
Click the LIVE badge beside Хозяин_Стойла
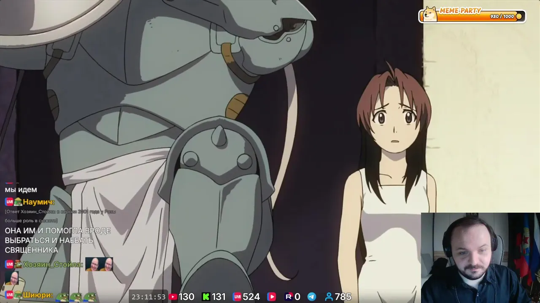(x=9, y=264)
